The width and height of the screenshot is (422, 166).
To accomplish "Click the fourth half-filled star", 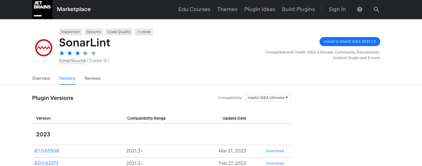I will [x=86, y=53].
